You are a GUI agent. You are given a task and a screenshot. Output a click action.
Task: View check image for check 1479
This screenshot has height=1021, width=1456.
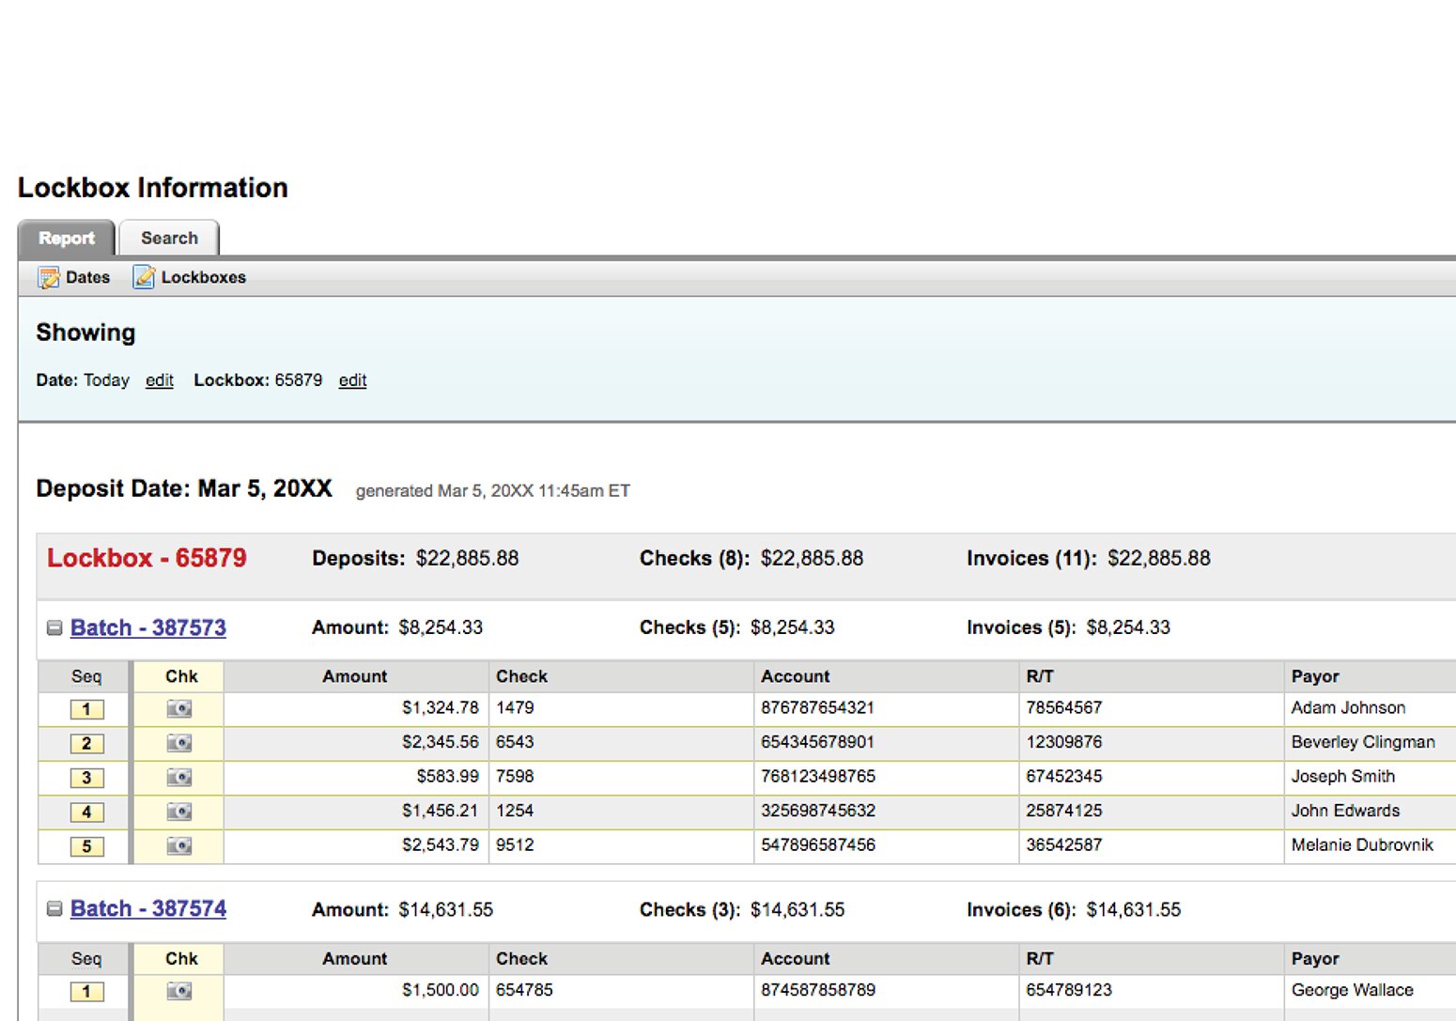point(178,709)
